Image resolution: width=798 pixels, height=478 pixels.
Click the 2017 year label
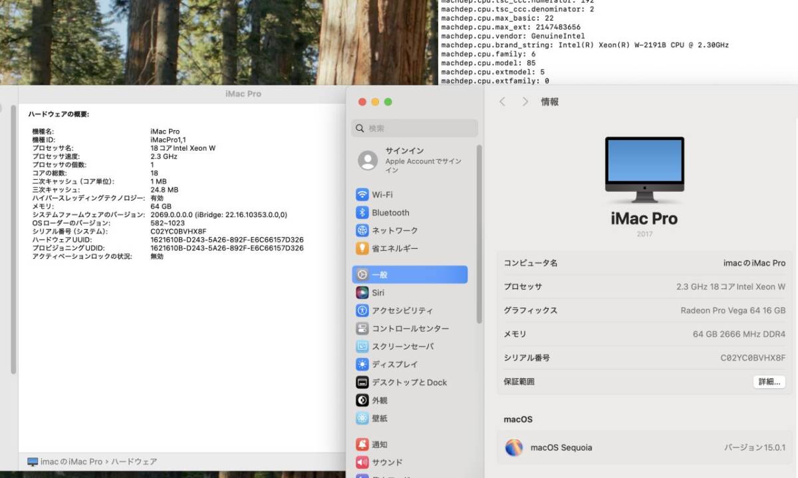(x=644, y=234)
